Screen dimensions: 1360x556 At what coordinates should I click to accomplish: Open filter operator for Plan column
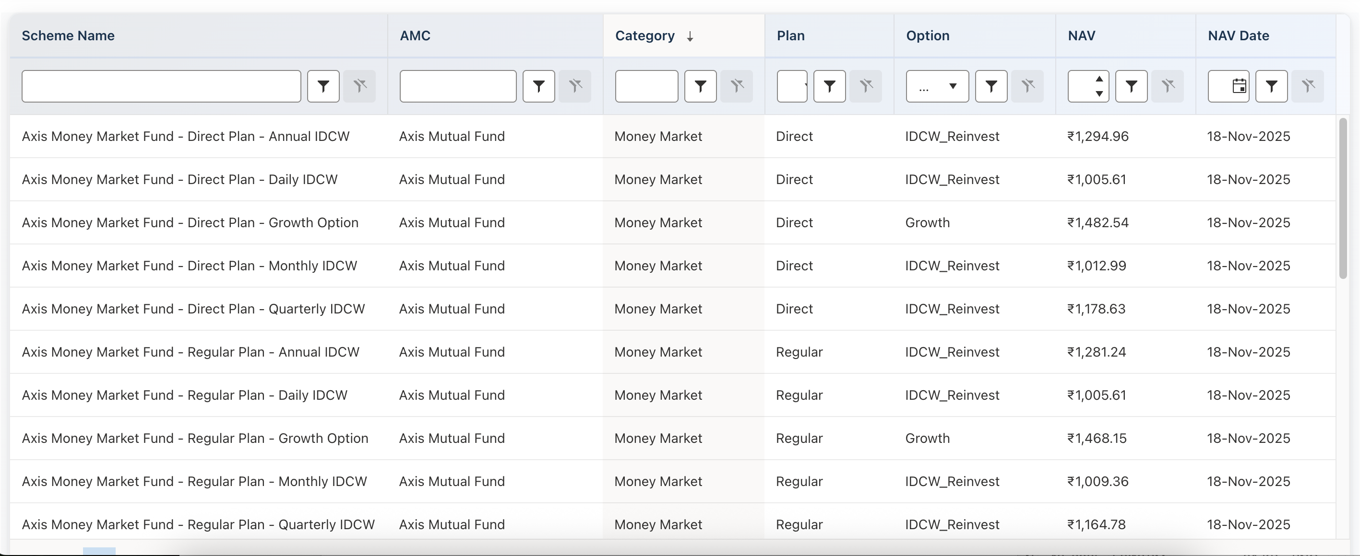829,86
